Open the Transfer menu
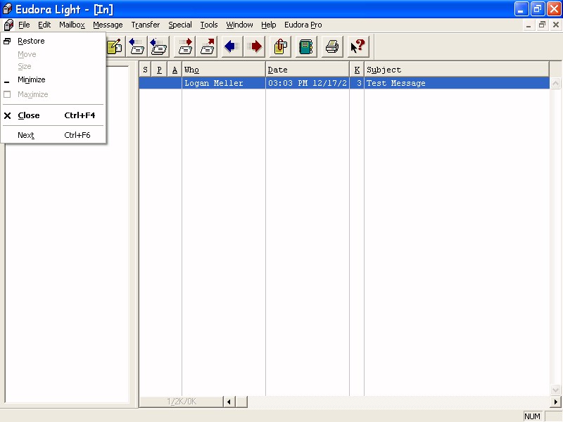Viewport: 563px width, 422px height. point(146,25)
